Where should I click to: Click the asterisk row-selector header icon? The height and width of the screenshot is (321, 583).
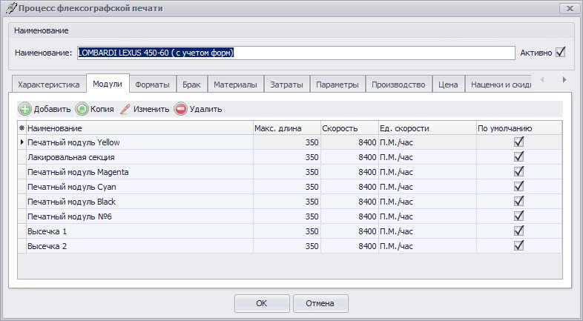click(22, 128)
